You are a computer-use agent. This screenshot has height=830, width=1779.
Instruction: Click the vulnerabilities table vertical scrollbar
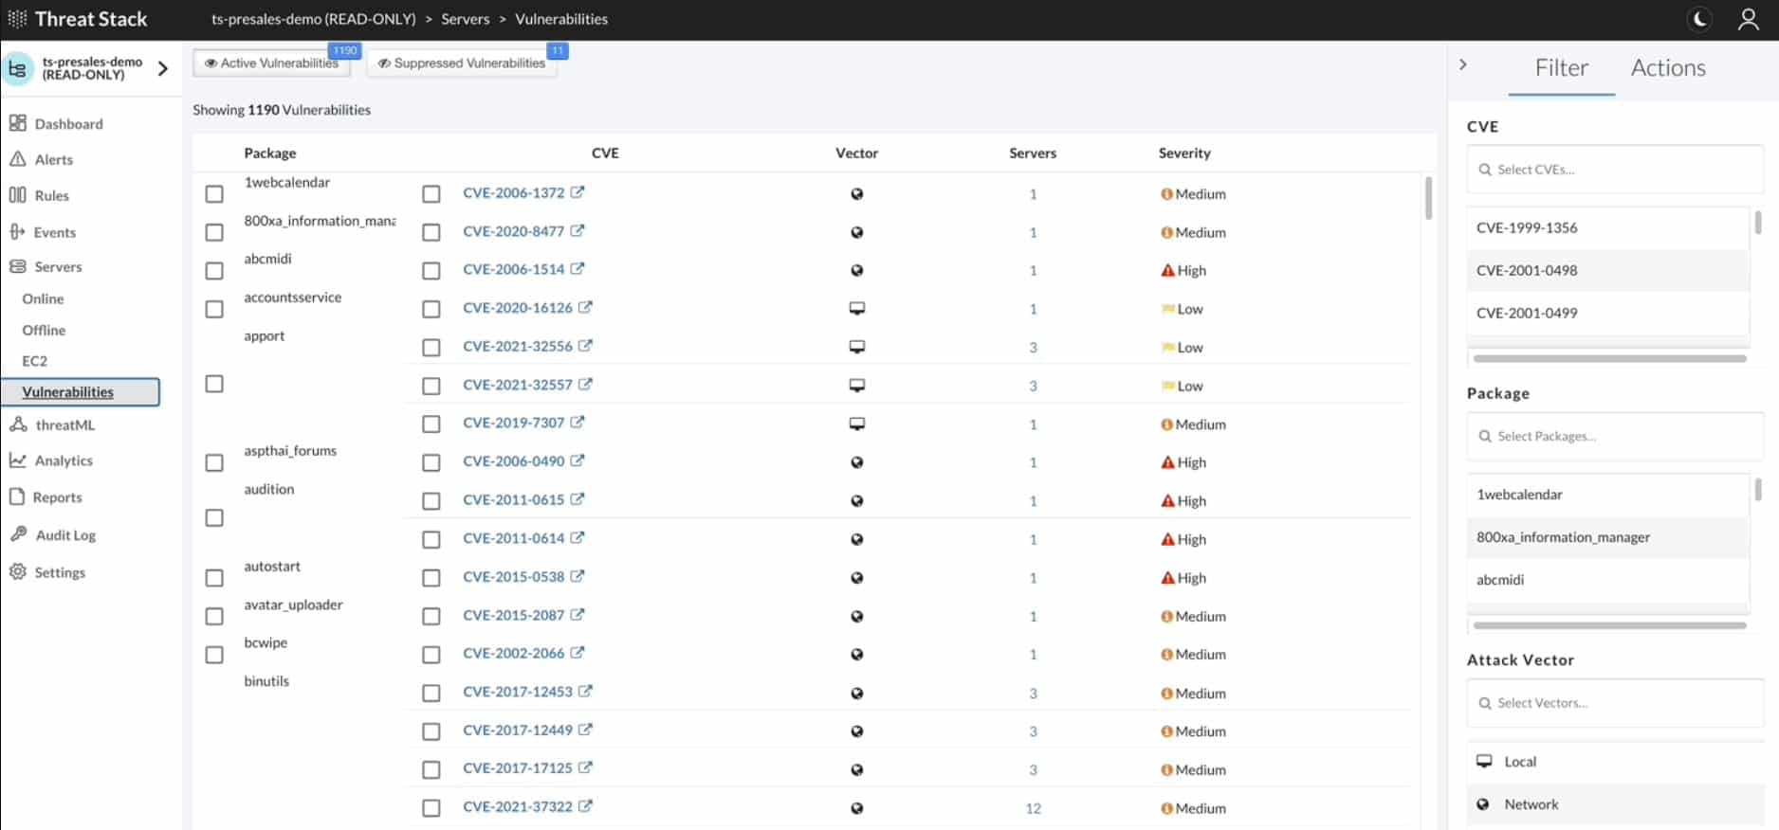point(1428,197)
